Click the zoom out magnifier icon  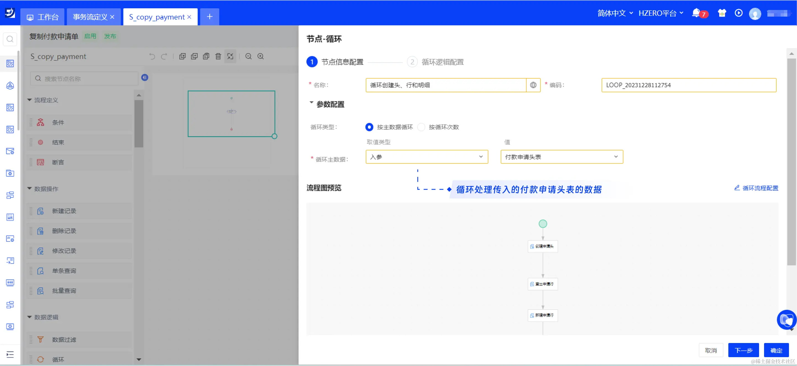248,56
